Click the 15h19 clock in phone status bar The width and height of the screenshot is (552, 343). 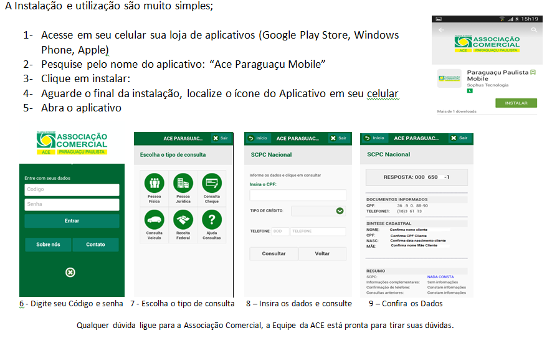coord(530,19)
